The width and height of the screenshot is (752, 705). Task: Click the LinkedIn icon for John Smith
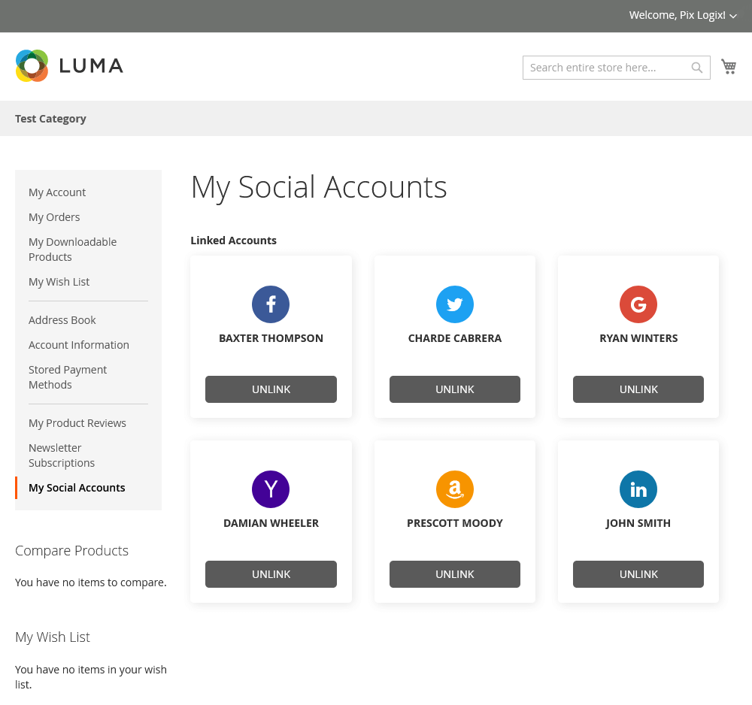point(638,489)
